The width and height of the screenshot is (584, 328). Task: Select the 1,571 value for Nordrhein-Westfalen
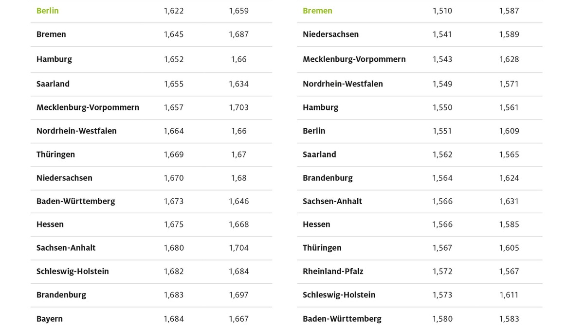point(509,84)
